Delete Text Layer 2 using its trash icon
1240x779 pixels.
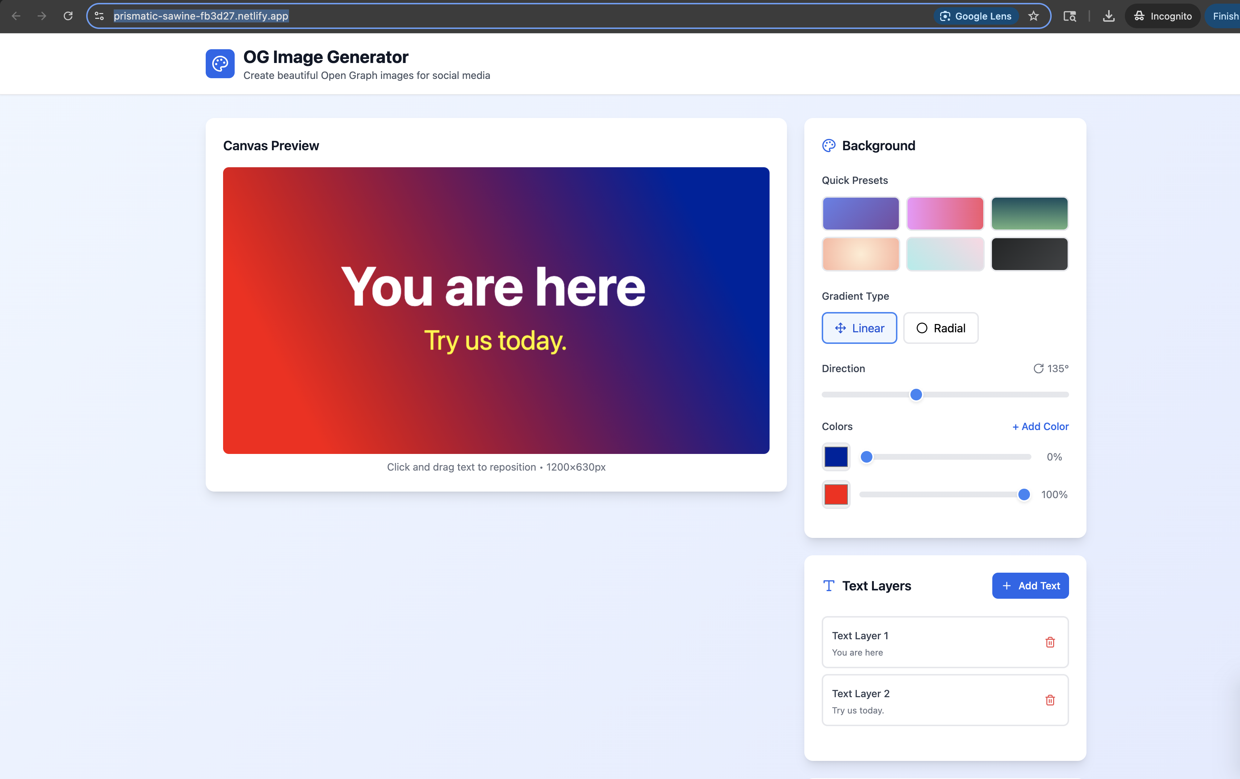1050,700
